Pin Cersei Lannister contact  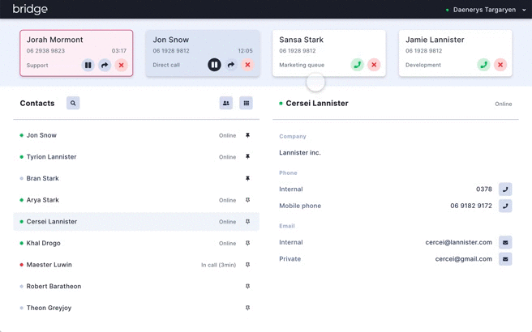(247, 222)
